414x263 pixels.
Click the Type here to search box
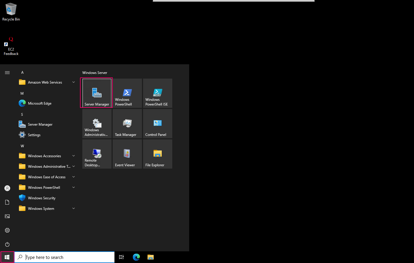pyautogui.click(x=65, y=257)
